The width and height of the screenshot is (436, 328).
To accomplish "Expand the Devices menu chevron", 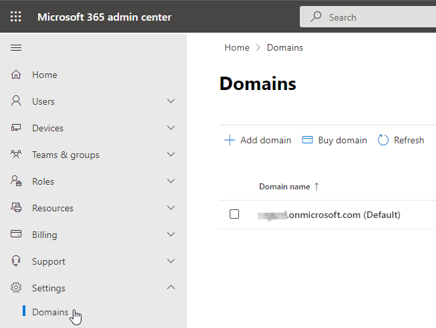I will point(171,127).
